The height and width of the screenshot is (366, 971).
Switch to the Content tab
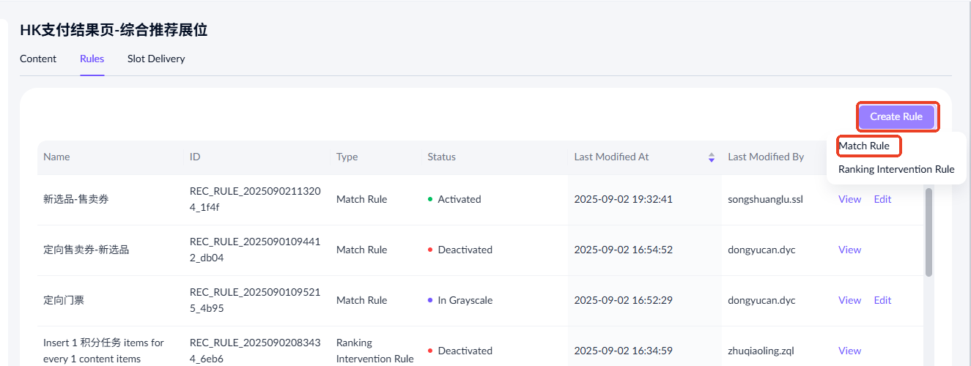[x=38, y=59]
